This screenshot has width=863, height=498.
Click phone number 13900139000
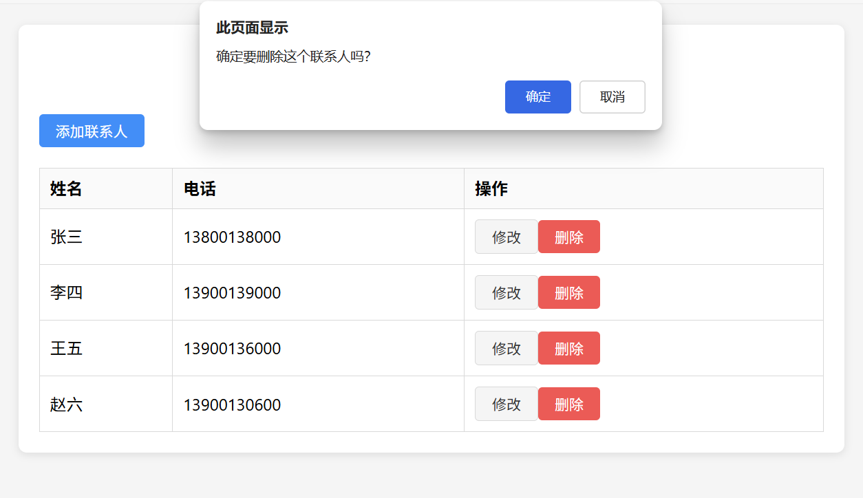click(232, 293)
